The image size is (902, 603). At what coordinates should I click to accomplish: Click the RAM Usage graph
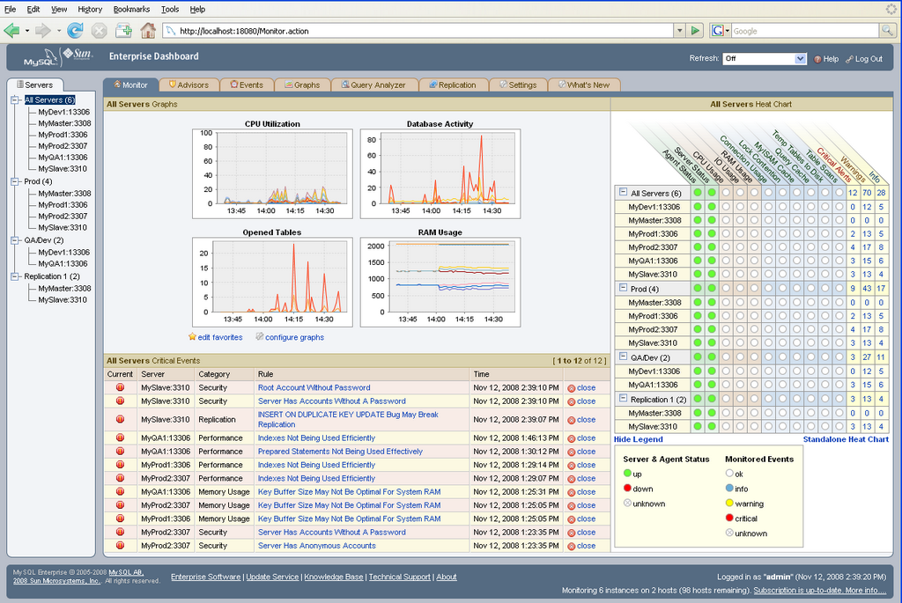440,282
